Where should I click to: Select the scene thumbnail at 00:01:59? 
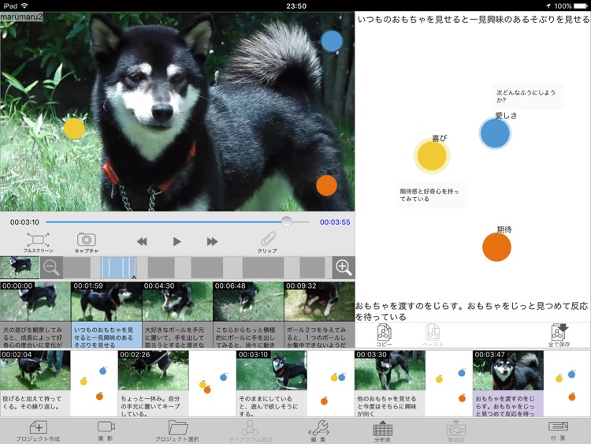(x=106, y=301)
